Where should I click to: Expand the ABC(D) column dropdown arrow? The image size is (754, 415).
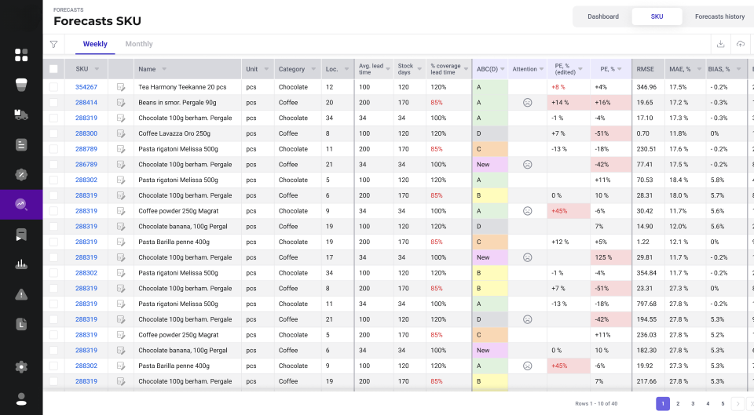pos(503,69)
